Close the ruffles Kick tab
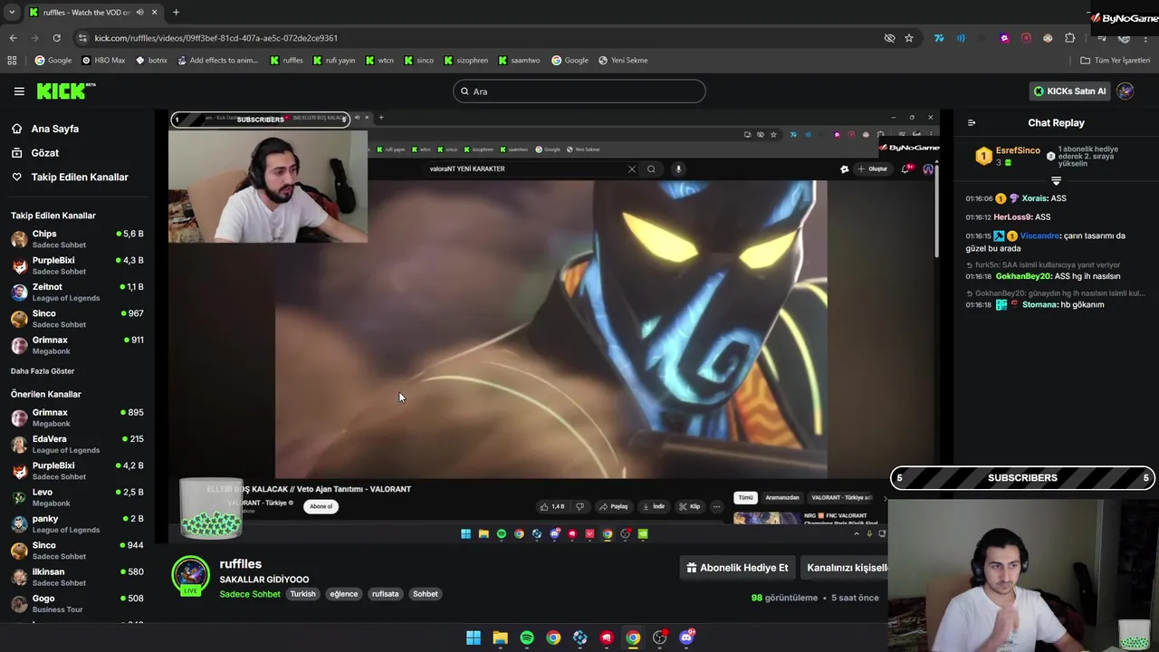Viewport: 1159px width, 652px height. [x=155, y=13]
